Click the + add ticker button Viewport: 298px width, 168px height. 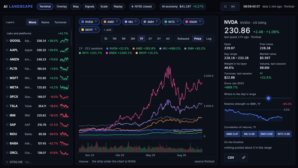107,30
